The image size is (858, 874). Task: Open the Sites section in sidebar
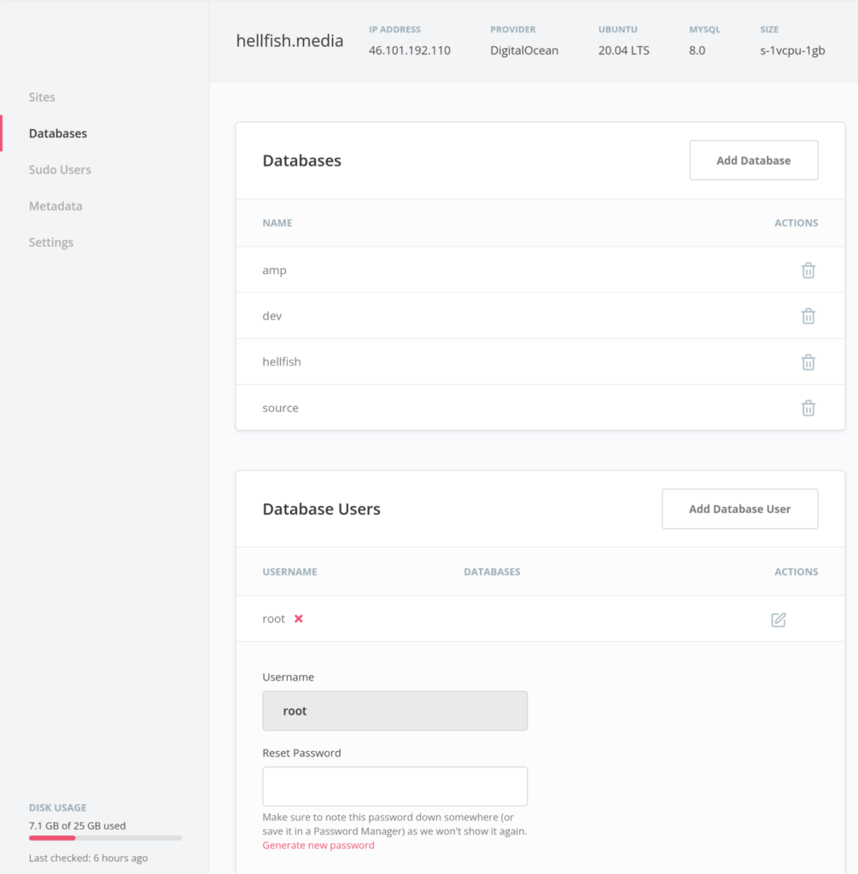(42, 97)
